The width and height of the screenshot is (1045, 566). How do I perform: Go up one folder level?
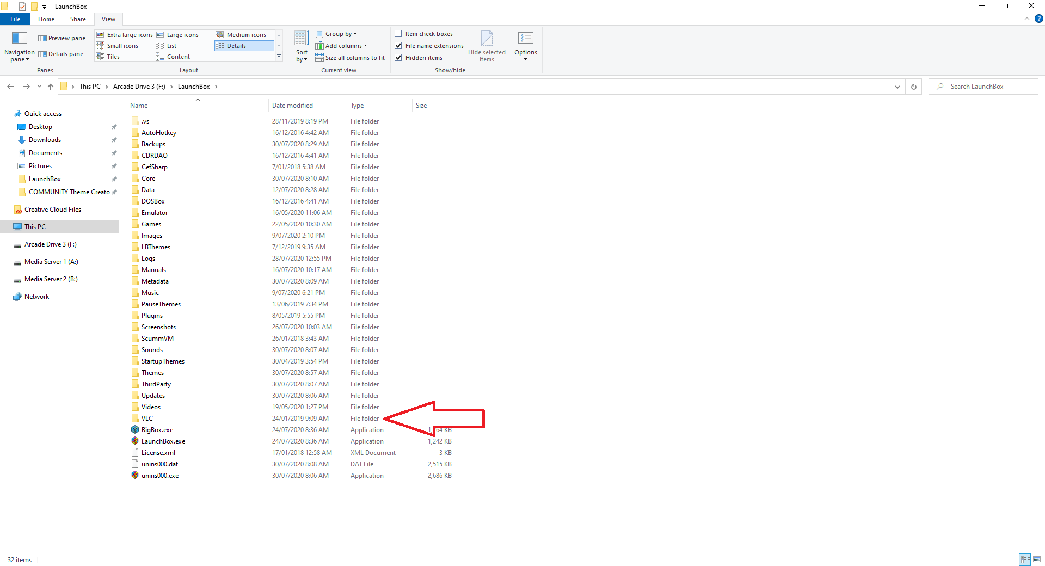tap(51, 87)
